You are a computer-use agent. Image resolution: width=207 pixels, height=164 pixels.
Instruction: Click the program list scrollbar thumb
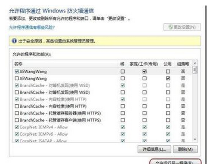click(x=195, y=70)
